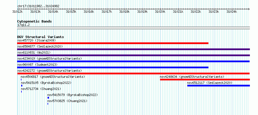Viewport: 258px width, 115px height.
Task: Click the 31015k ruler tick label
Action: [x=71, y=12]
